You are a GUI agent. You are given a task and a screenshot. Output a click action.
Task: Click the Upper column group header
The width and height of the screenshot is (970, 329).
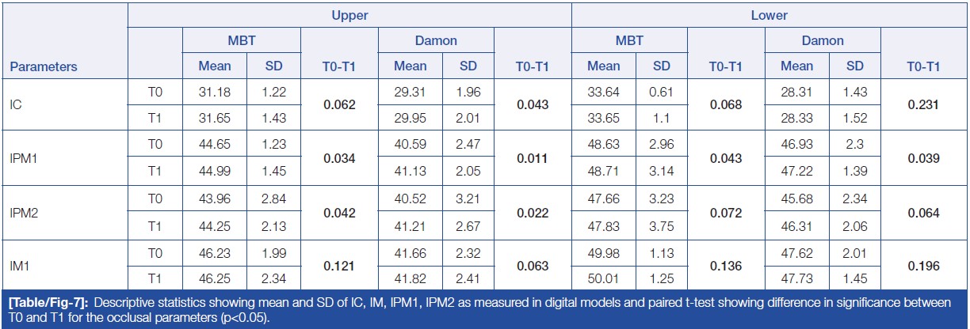coord(349,15)
